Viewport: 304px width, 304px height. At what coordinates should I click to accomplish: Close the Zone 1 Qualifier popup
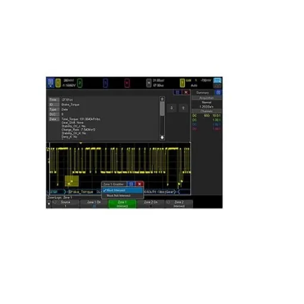tap(139, 184)
